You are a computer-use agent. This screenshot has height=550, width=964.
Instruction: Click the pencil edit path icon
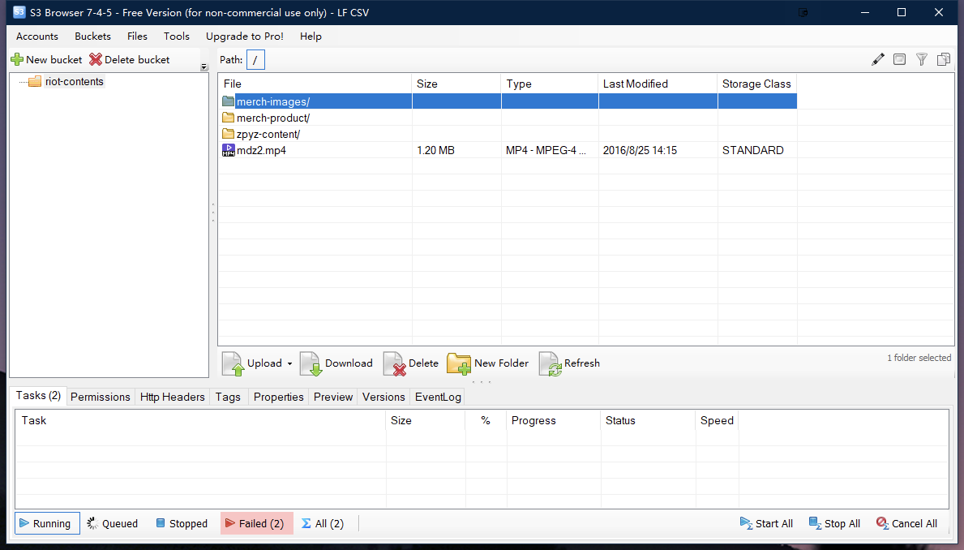tap(877, 59)
